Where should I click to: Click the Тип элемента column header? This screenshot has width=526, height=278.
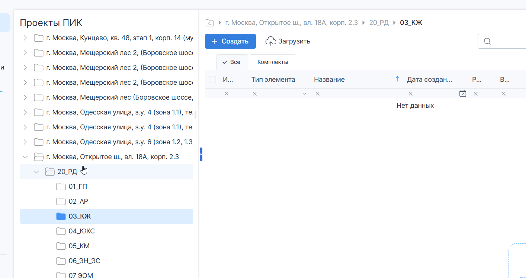[x=273, y=80]
